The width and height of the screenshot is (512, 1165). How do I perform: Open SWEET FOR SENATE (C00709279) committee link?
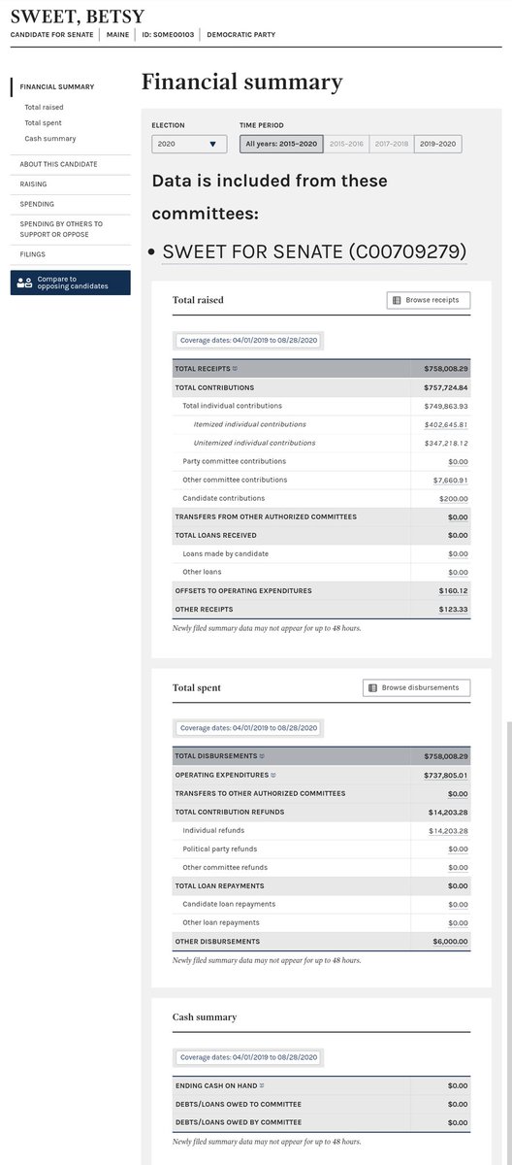[x=314, y=252]
